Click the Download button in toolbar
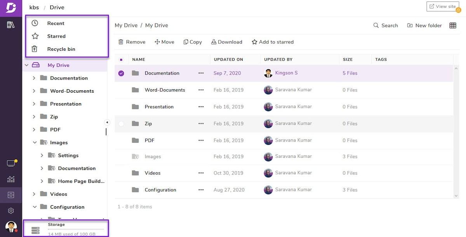This screenshot has width=466, height=237. (x=226, y=42)
